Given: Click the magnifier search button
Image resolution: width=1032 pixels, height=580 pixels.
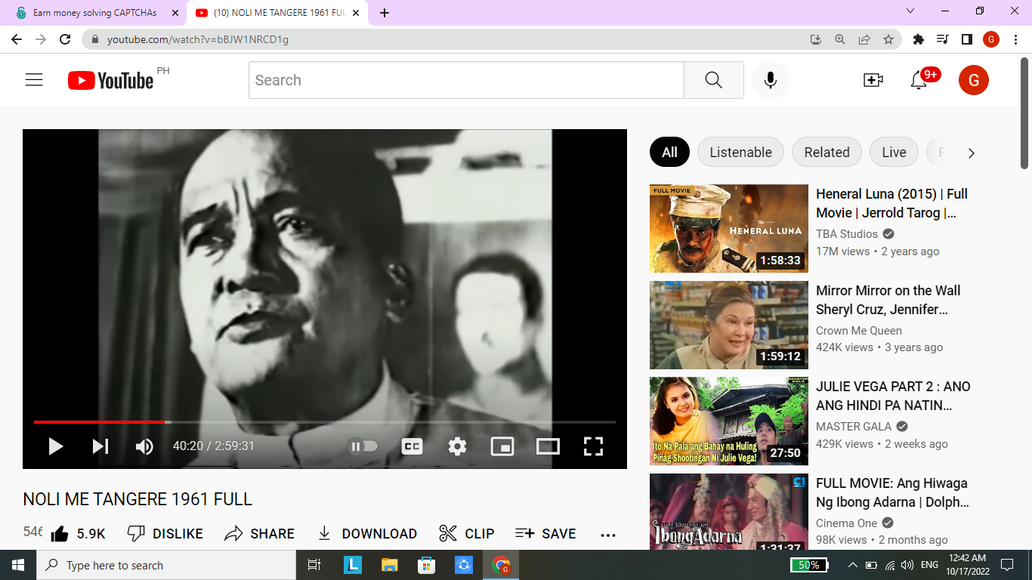Looking at the screenshot, I should 714,80.
